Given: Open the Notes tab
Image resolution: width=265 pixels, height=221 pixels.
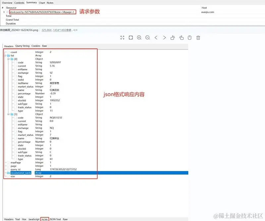Looking at the screenshot, I should [50, 3].
